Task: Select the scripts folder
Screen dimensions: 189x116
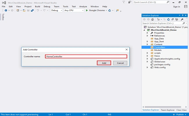Action: tap(157, 53)
